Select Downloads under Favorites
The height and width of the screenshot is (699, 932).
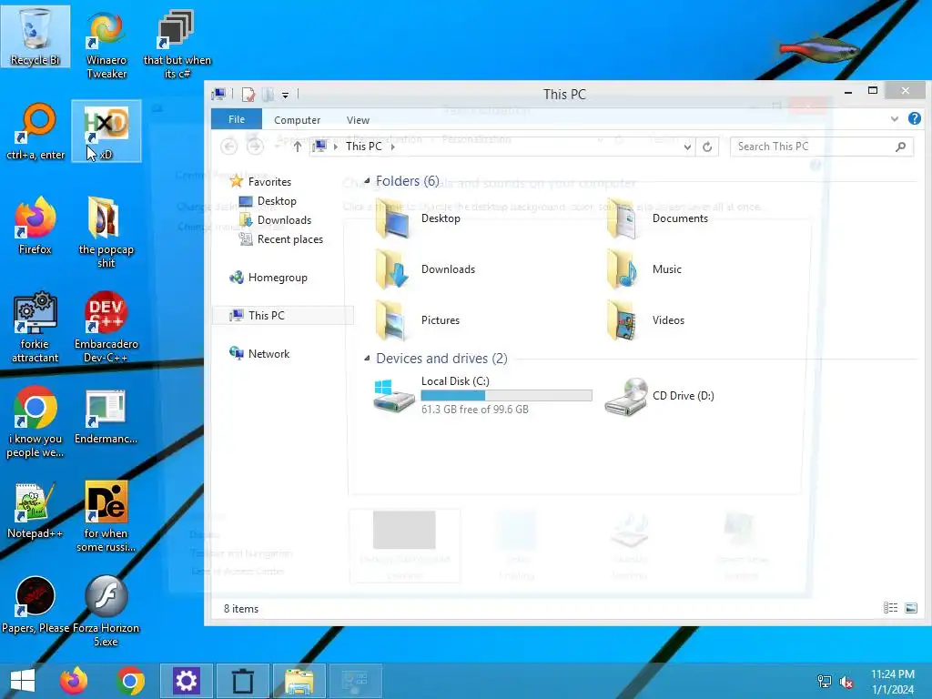coord(275,220)
